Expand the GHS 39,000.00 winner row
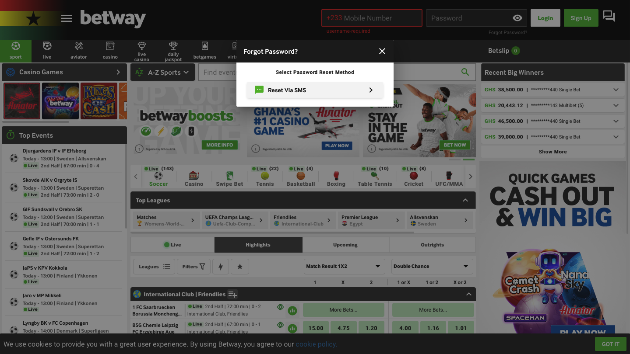 tap(553, 137)
